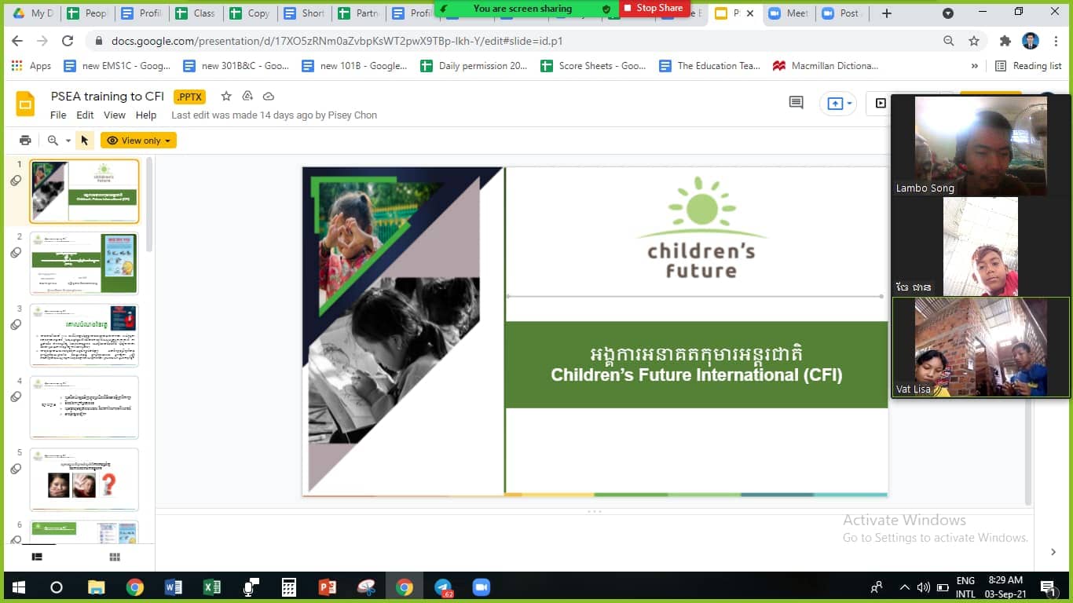Viewport: 1073px width, 603px height.
Task: Open Telegram from the taskbar
Action: 443,587
